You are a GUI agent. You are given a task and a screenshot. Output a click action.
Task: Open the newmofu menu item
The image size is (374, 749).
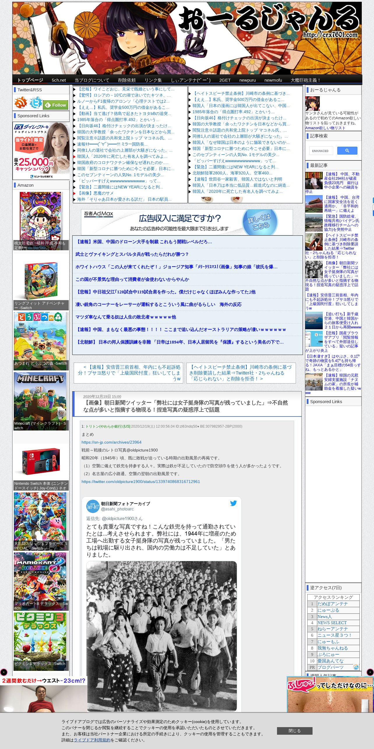pos(273,80)
